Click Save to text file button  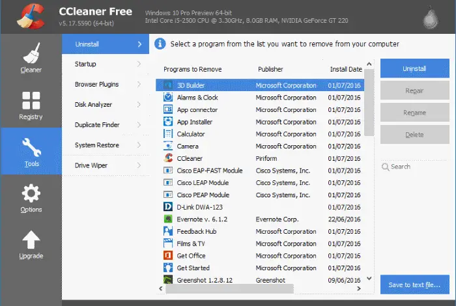pyautogui.click(x=415, y=285)
